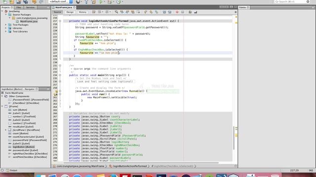This screenshot has width=316, height=177.
Task: Select loginButton [JButton] in Navigator
Action: click(x=22, y=147)
